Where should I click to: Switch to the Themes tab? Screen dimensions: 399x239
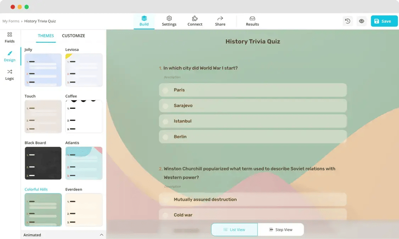(x=46, y=36)
